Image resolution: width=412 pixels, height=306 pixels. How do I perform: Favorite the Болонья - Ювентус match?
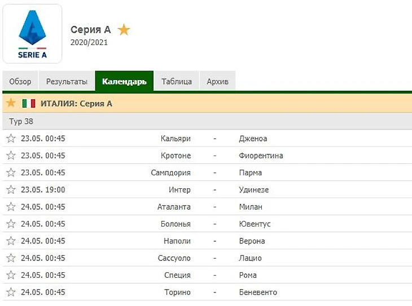click(x=11, y=224)
